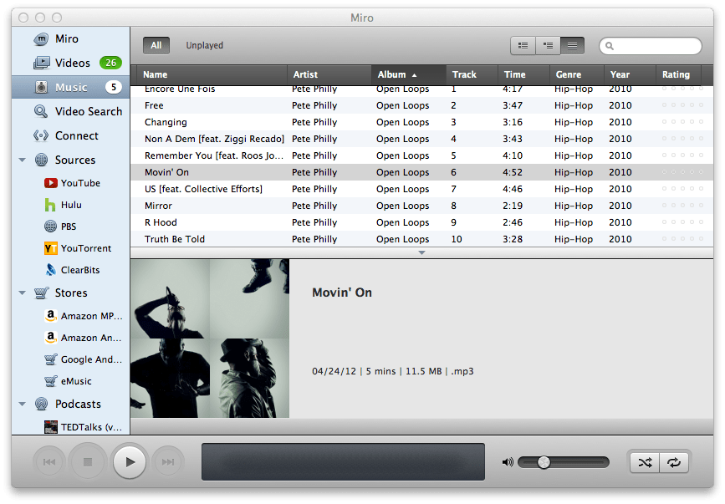
Task: Open Amazon An... store entry
Action: (84, 338)
